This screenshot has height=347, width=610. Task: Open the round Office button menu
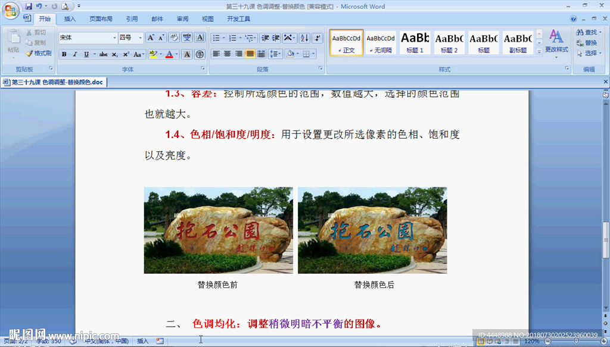(x=11, y=11)
